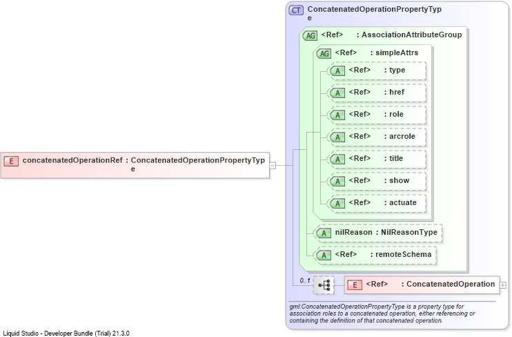Select the actuate attribute label
512x337 pixels.
point(402,202)
